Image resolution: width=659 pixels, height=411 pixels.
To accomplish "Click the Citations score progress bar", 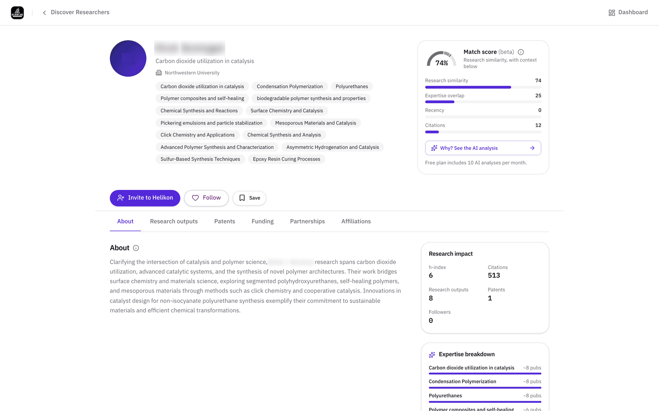I will [483, 132].
